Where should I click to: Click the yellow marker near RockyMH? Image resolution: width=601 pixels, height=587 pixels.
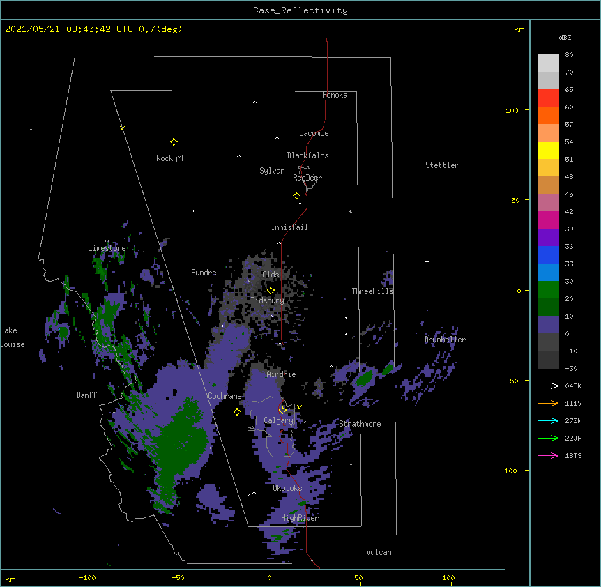click(x=174, y=142)
